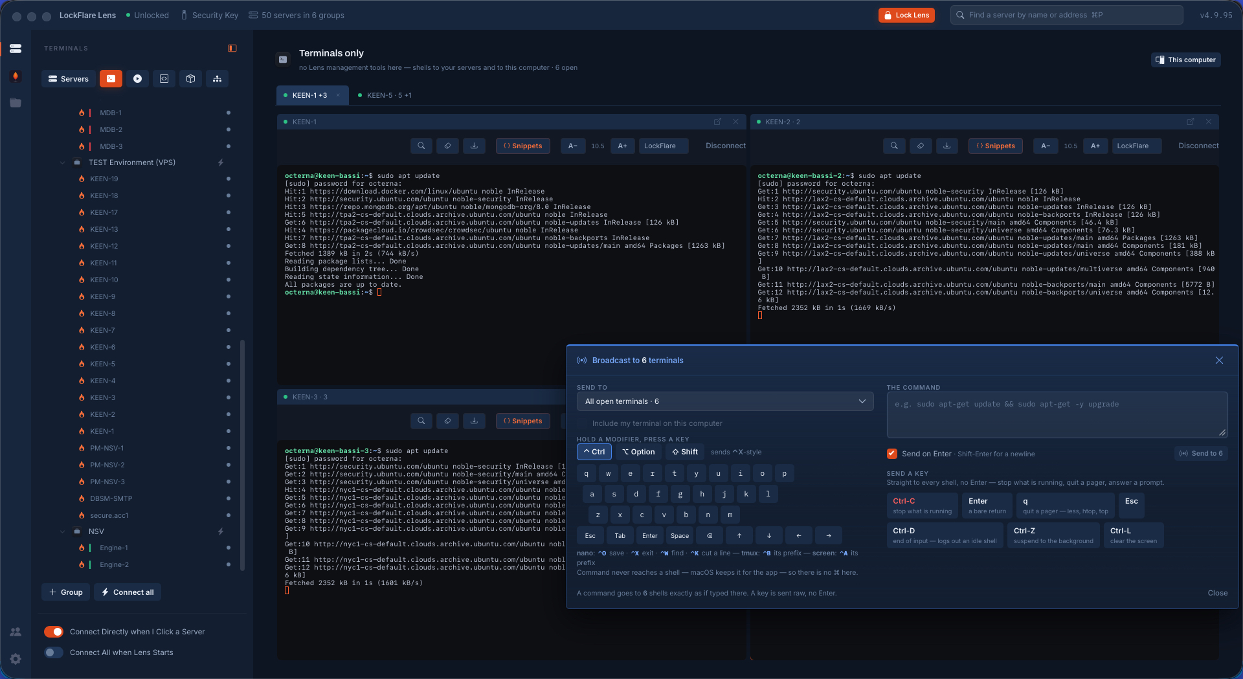Toggle Connect All when Lens Starts
This screenshot has height=679, width=1243.
54,652
